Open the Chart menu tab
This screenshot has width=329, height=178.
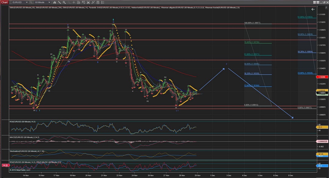tap(4, 2)
